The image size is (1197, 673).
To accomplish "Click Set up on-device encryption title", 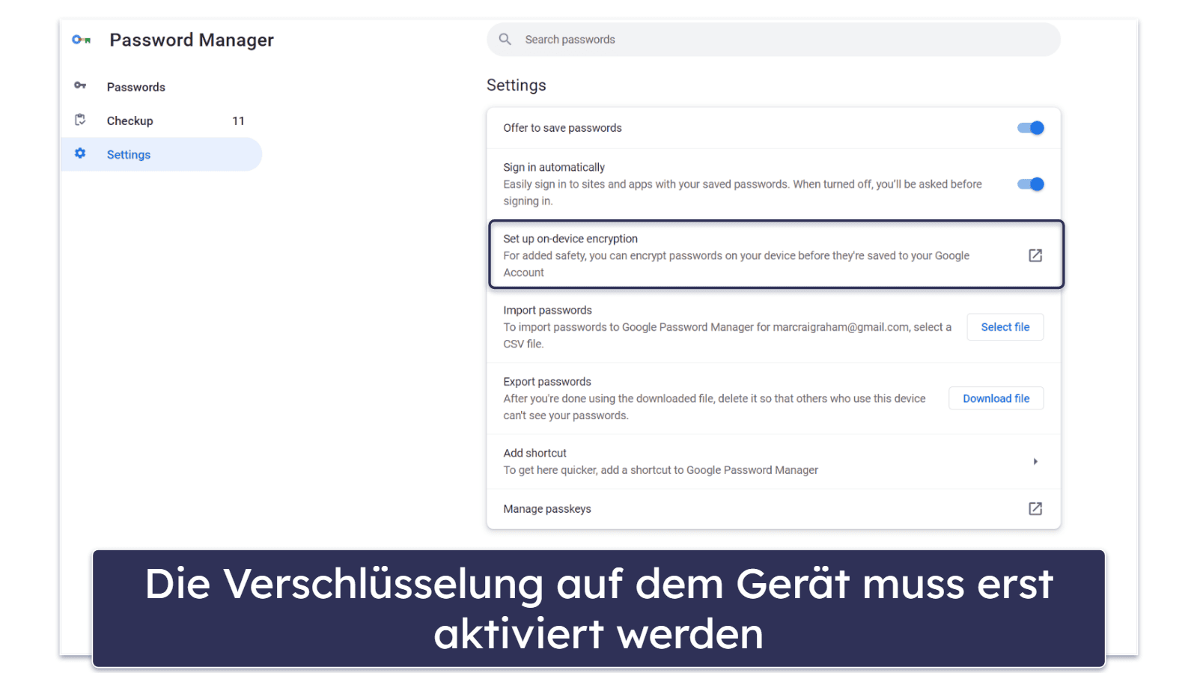I will tap(570, 239).
